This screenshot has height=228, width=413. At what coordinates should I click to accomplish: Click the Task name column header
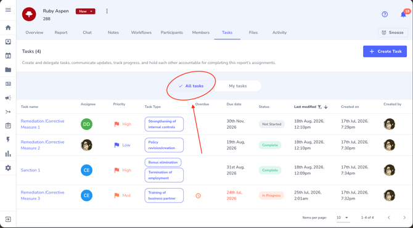(x=30, y=107)
